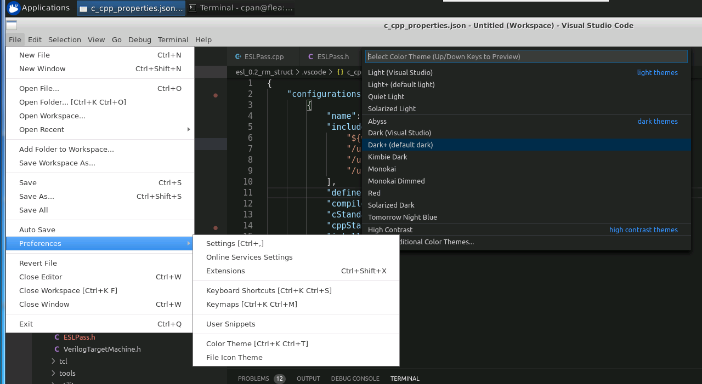Expand the Preferences submenu arrow
Image resolution: width=702 pixels, height=384 pixels.
tap(189, 243)
